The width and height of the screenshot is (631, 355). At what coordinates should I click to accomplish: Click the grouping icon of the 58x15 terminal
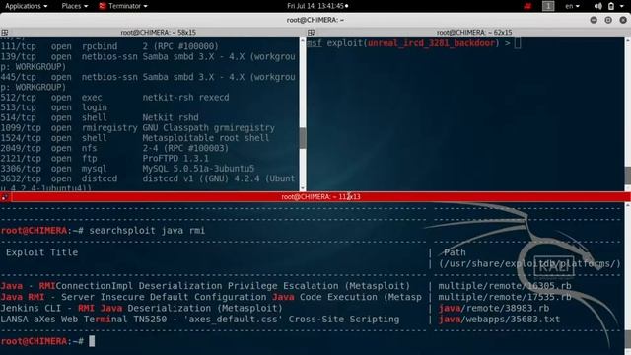[x=4, y=33]
